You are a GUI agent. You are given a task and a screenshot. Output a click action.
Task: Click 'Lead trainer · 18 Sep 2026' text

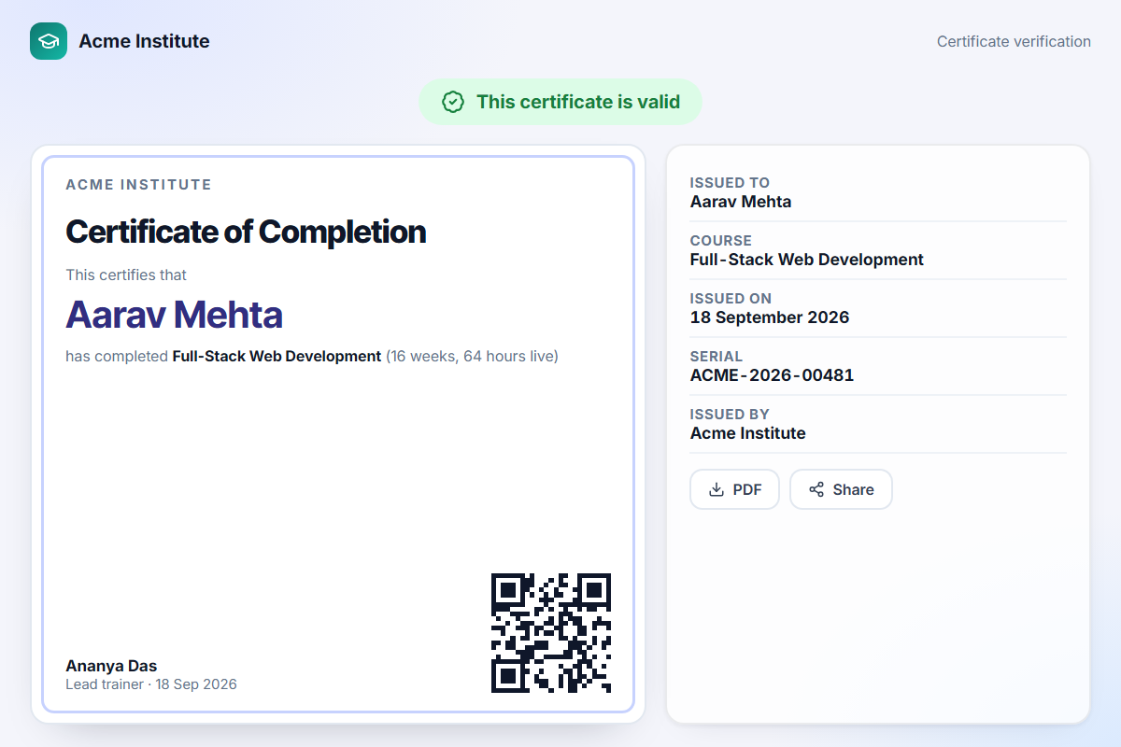coord(151,684)
